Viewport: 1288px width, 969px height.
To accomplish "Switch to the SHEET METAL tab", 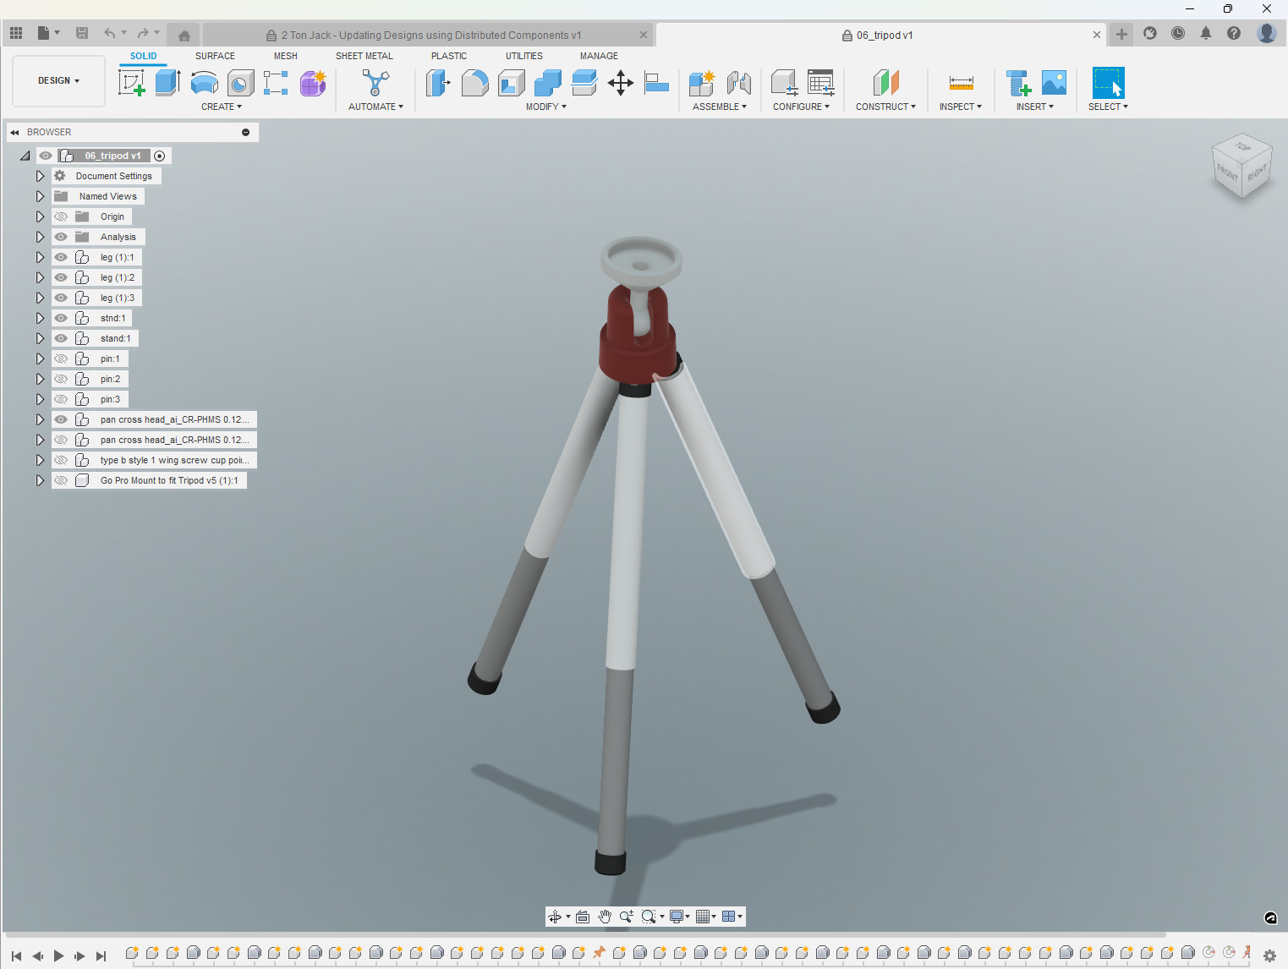I will coord(364,56).
